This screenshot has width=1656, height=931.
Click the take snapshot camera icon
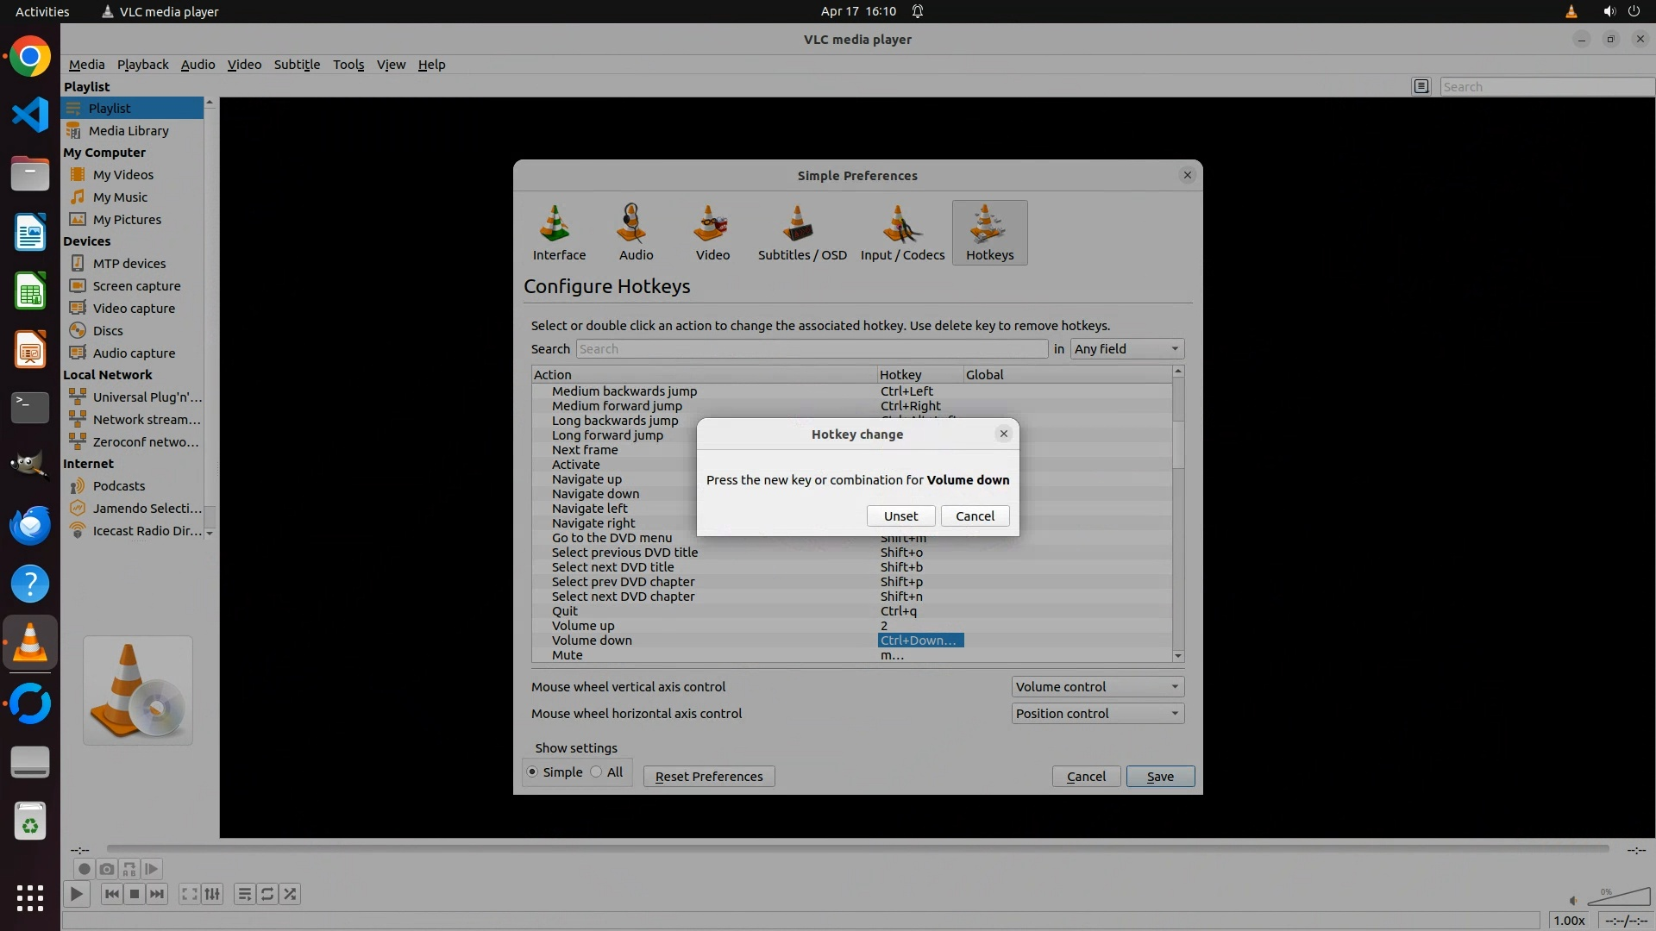point(106,869)
